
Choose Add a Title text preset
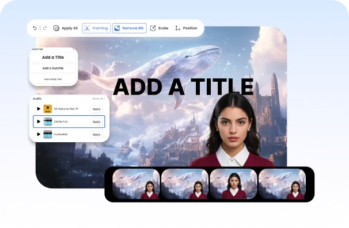pyautogui.click(x=53, y=57)
